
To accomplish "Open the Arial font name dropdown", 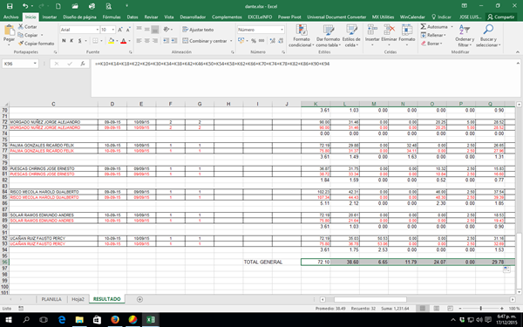I will [97, 30].
